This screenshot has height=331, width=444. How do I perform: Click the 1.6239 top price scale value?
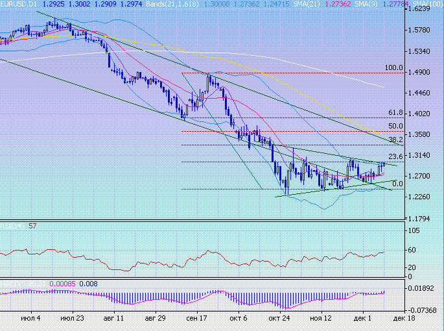click(425, 10)
